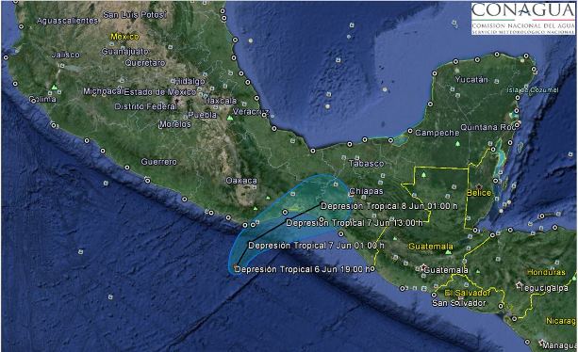Viewport: 578px width, 352px height.
Task: Click the Veracruz label
Action: point(251,111)
